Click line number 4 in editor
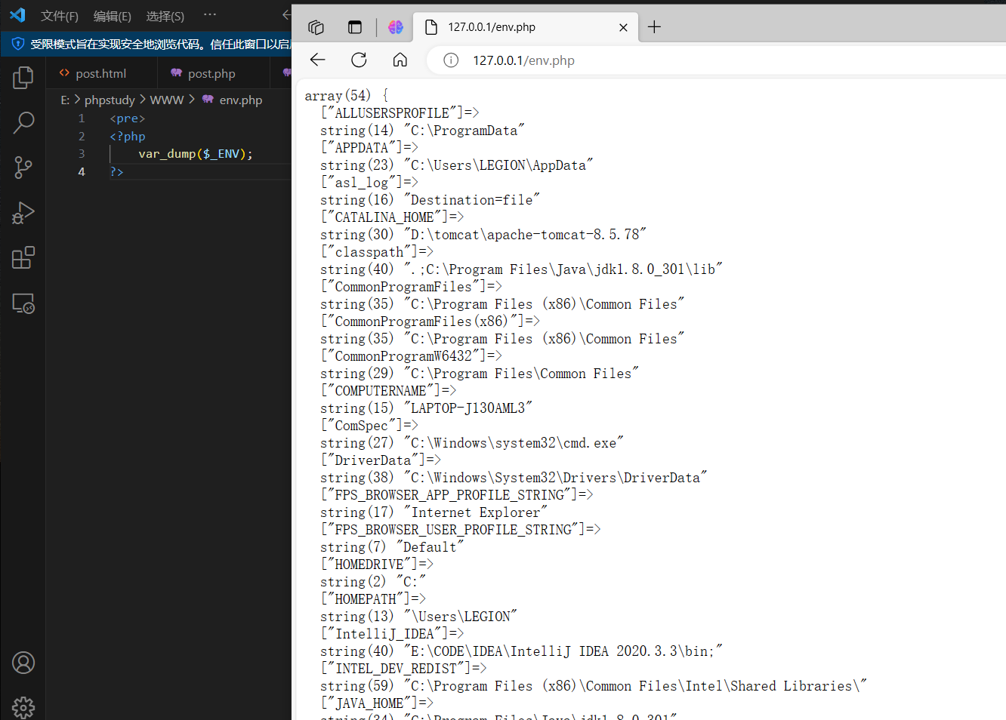 pos(82,171)
